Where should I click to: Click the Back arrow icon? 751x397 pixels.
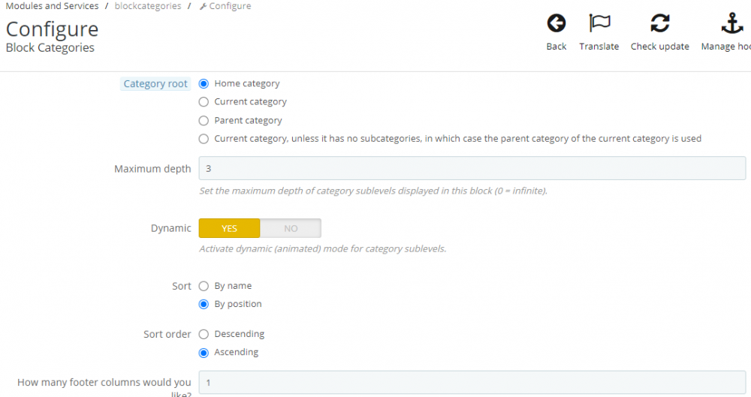click(x=556, y=24)
